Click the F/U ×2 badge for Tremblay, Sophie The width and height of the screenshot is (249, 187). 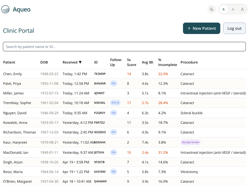click(115, 103)
